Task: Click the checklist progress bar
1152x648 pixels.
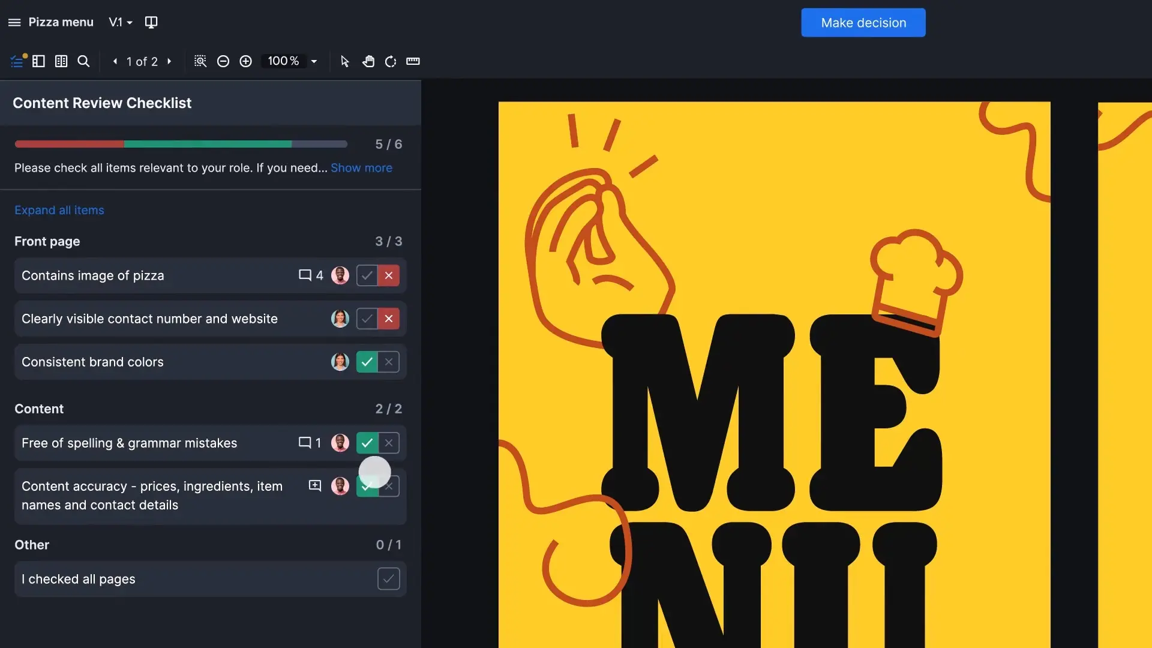Action: (181, 144)
